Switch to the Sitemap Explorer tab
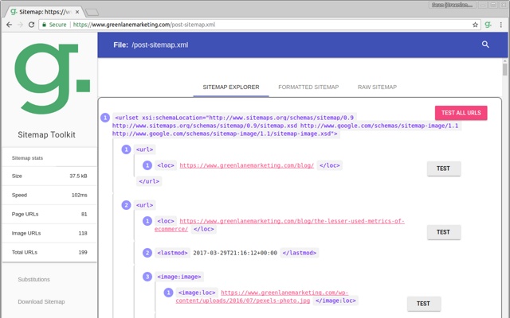This screenshot has width=510, height=318. [231, 87]
